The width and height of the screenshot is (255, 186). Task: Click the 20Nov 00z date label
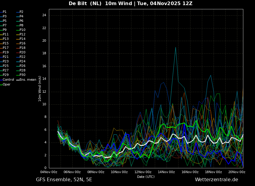tap(237, 172)
